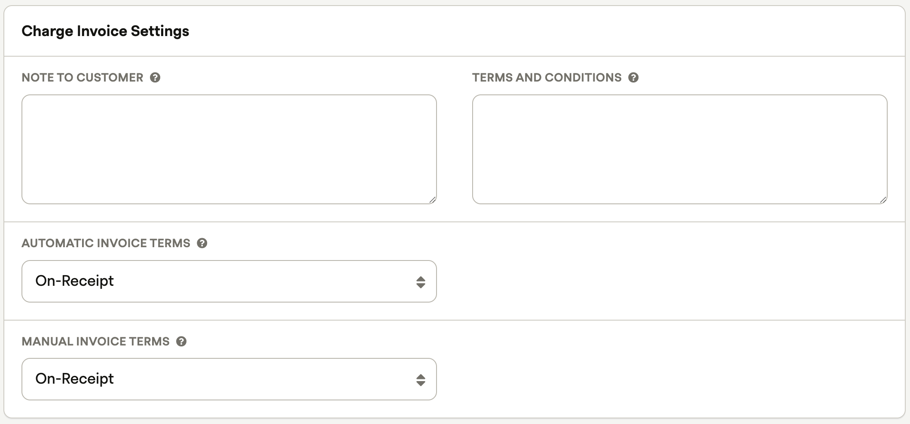
Task: Expand the Automatic Invoice Terms dropdown
Action: click(229, 281)
